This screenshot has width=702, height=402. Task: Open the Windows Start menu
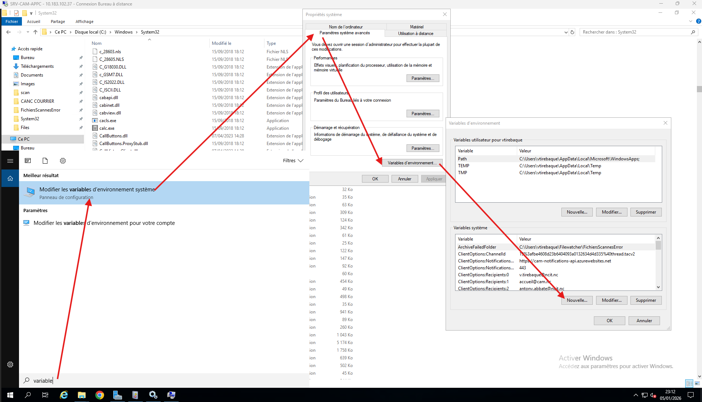pos(10,395)
